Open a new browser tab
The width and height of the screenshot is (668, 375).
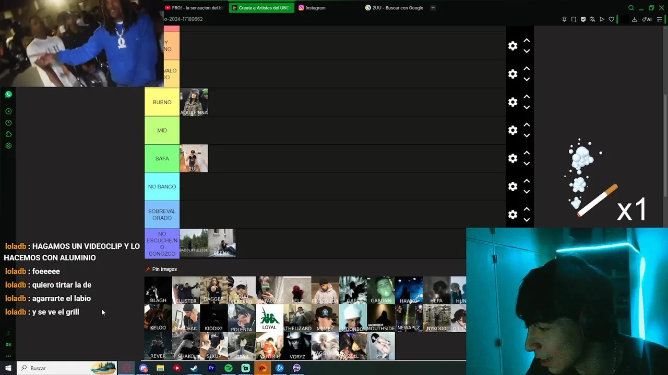pos(433,8)
